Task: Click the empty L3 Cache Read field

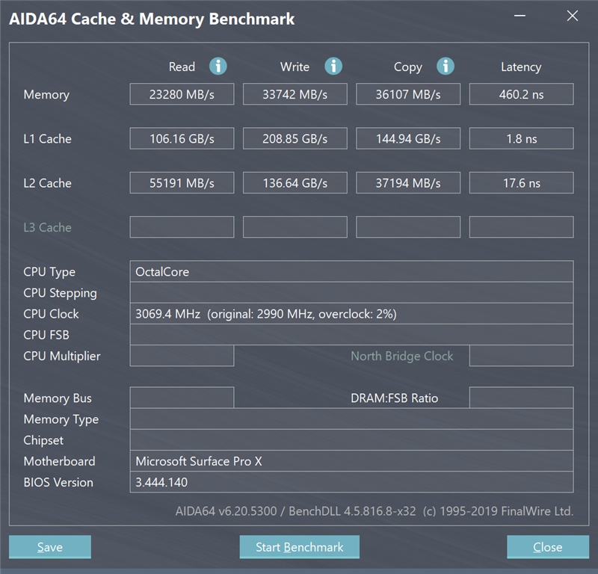Action: point(182,227)
